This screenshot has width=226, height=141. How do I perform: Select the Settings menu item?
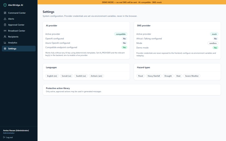pyautogui.click(x=19, y=49)
